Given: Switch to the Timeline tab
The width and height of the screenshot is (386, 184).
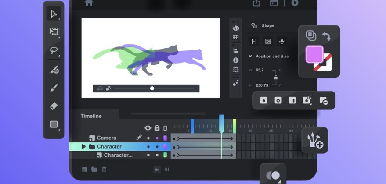Looking at the screenshot, I should coord(91,116).
